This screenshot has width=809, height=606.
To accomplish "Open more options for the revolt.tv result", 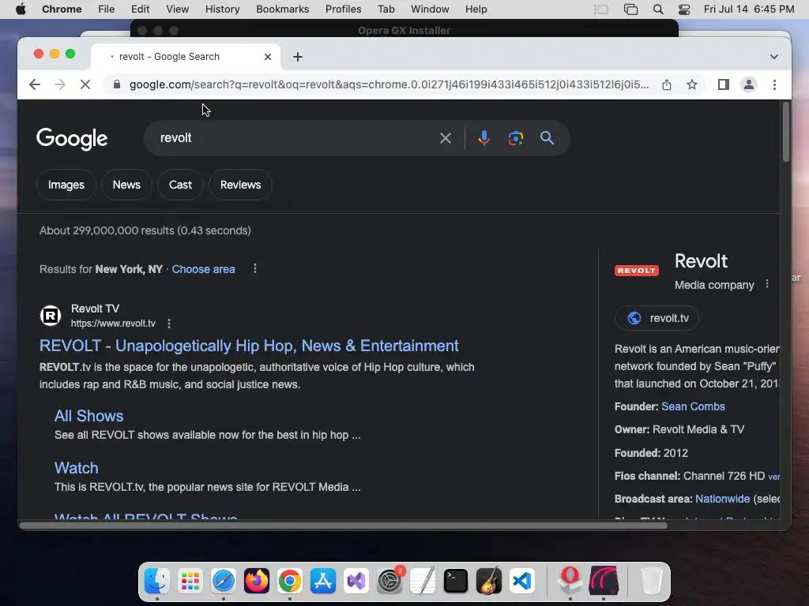I will [169, 323].
